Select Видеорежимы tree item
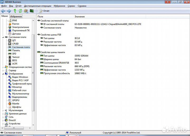 tap(20, 97)
